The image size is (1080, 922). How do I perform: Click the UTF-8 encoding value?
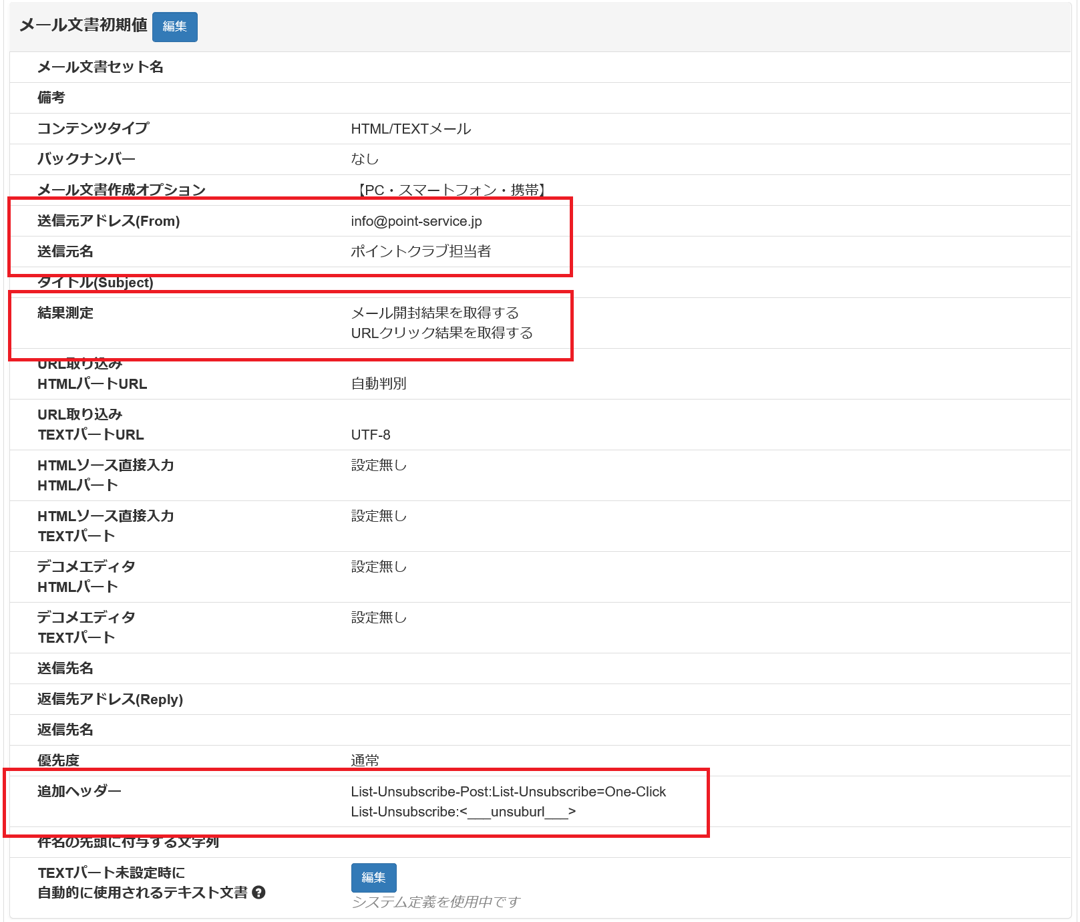click(369, 434)
